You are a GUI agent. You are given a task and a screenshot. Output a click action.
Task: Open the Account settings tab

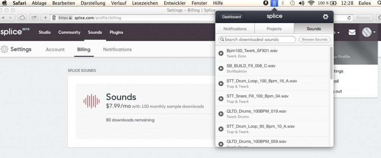pos(55,49)
